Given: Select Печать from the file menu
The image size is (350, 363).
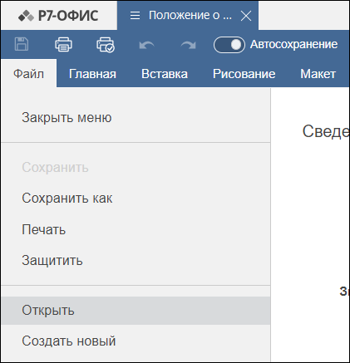Looking at the screenshot, I should tap(136, 229).
